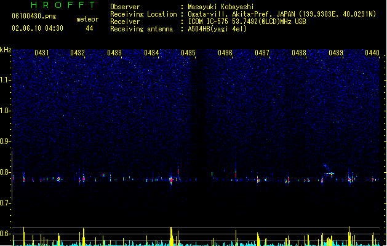Click the tall yellow intensity spike below 0434:30
The width and height of the screenshot is (387, 246).
[x=171, y=236]
